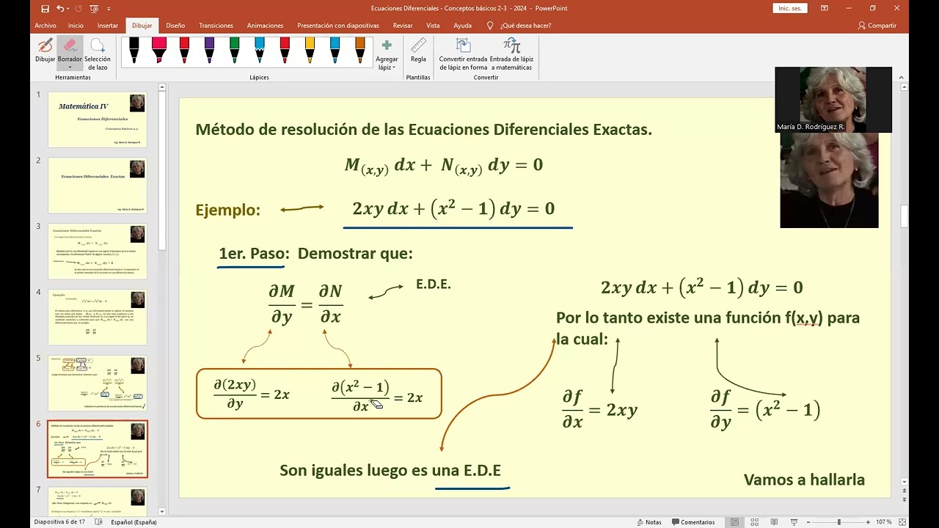Click the zoom out minus button
Screen dimensions: 939x528
click(x=810, y=522)
